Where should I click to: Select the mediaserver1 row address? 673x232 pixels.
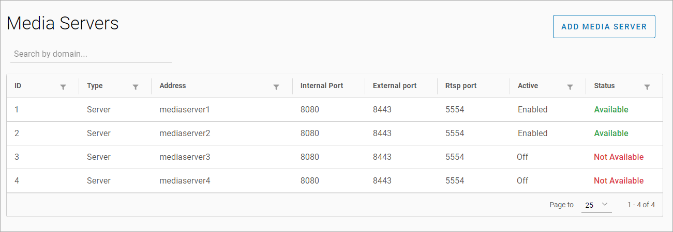pos(185,110)
